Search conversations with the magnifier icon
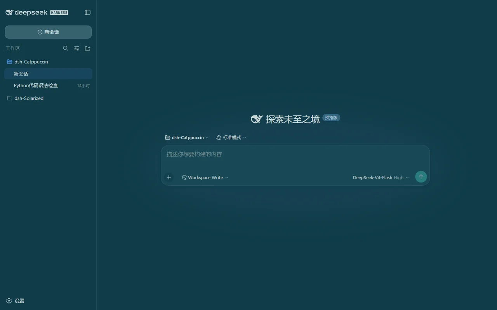Viewport: 497px width, 310px height. click(66, 48)
